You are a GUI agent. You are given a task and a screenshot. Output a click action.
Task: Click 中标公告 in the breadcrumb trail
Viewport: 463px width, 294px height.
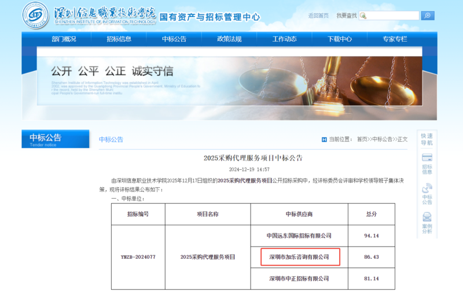coord(382,139)
